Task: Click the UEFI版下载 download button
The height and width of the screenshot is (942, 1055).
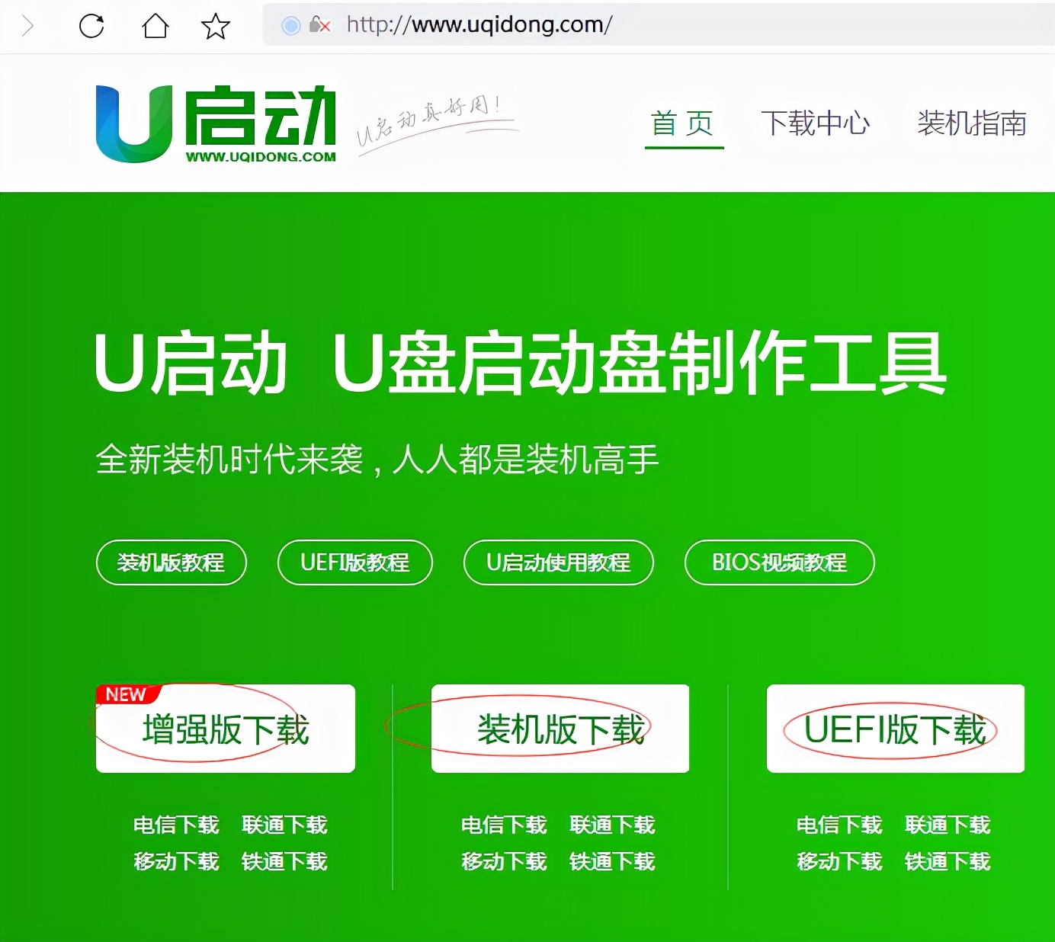Action: click(895, 729)
